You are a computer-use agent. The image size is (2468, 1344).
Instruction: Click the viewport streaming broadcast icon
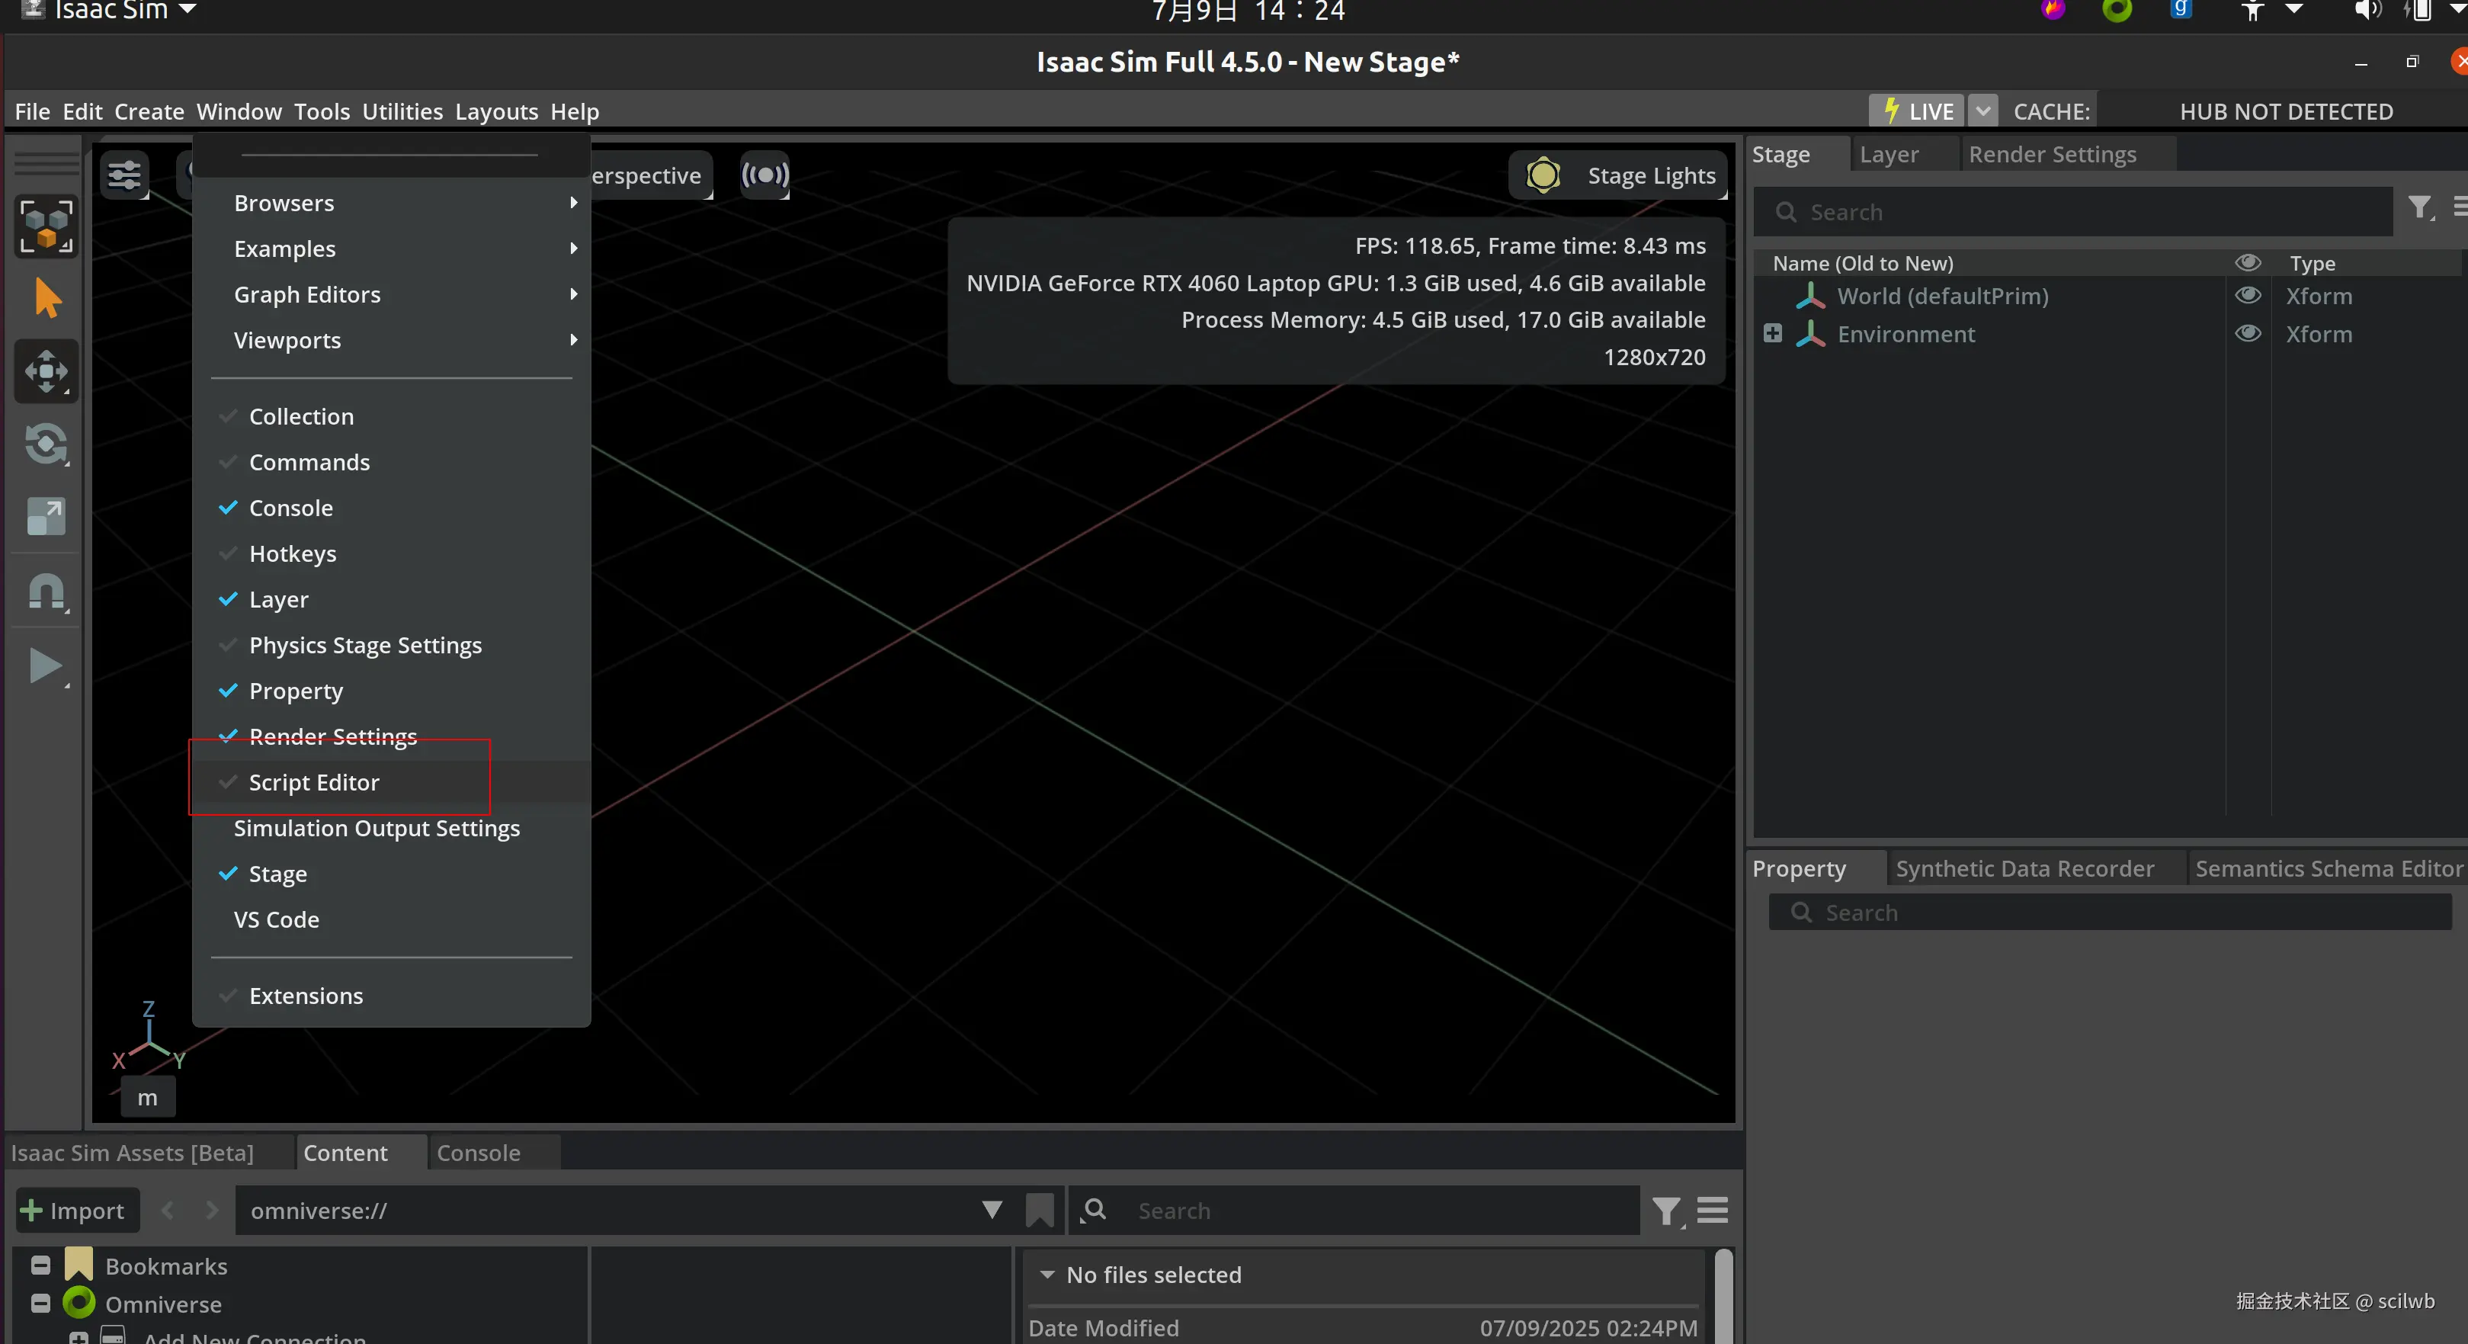[x=764, y=175]
